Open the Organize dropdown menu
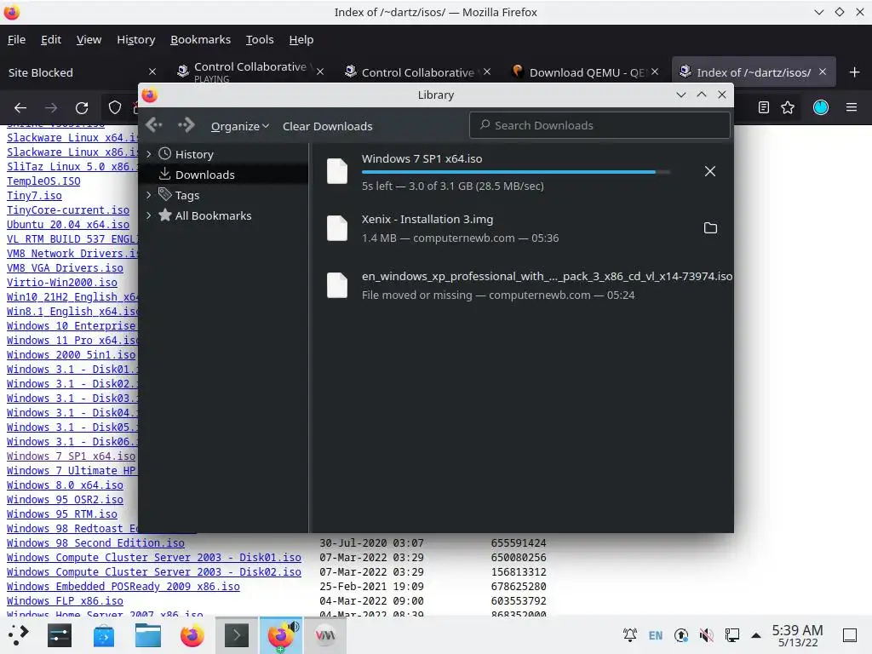Image resolution: width=872 pixels, height=654 pixels. pyautogui.click(x=239, y=126)
